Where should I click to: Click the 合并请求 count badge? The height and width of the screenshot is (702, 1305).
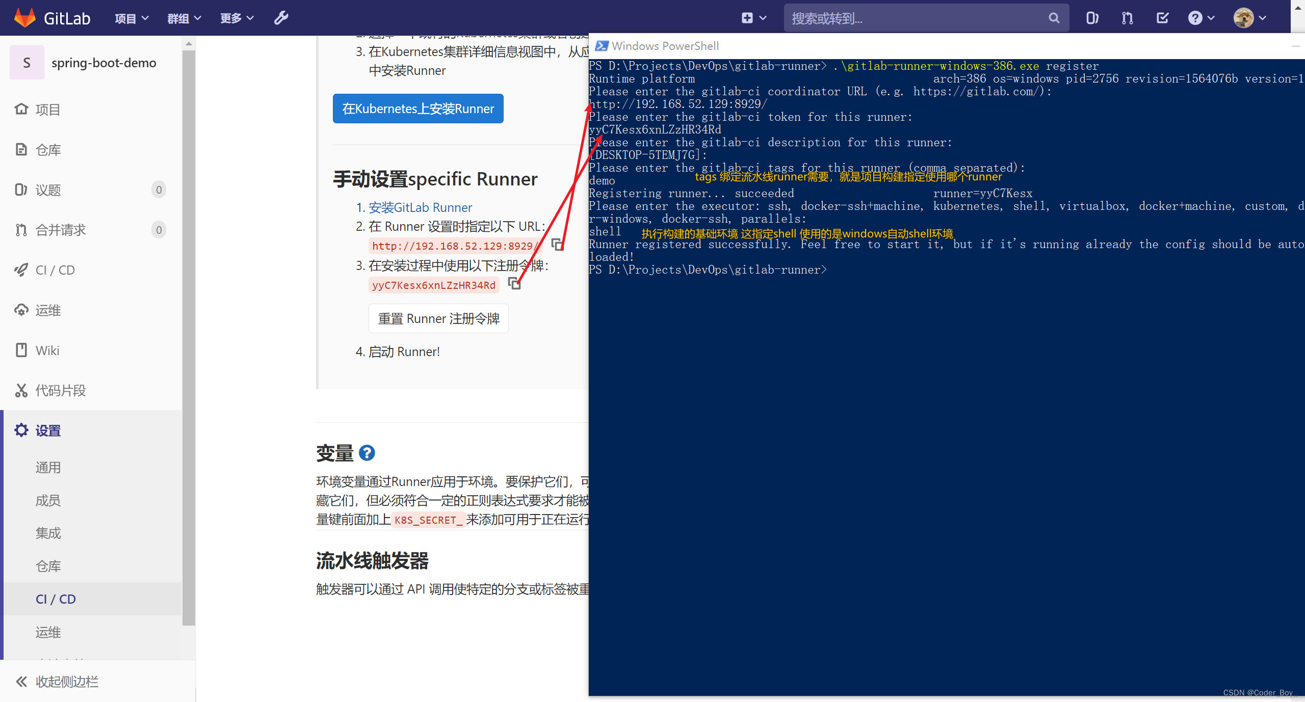159,230
